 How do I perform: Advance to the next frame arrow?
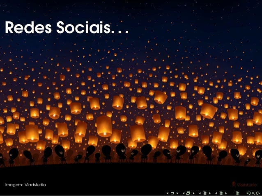194,193
